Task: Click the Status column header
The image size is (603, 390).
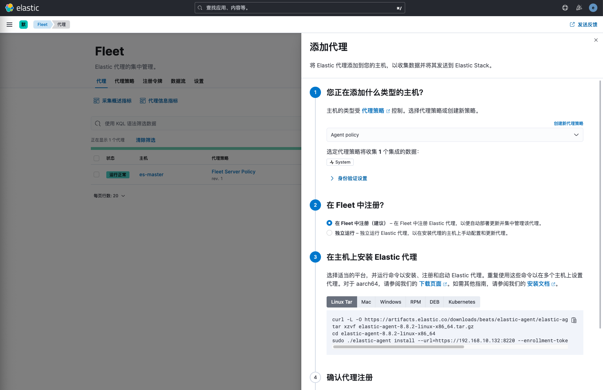Action: coord(110,158)
